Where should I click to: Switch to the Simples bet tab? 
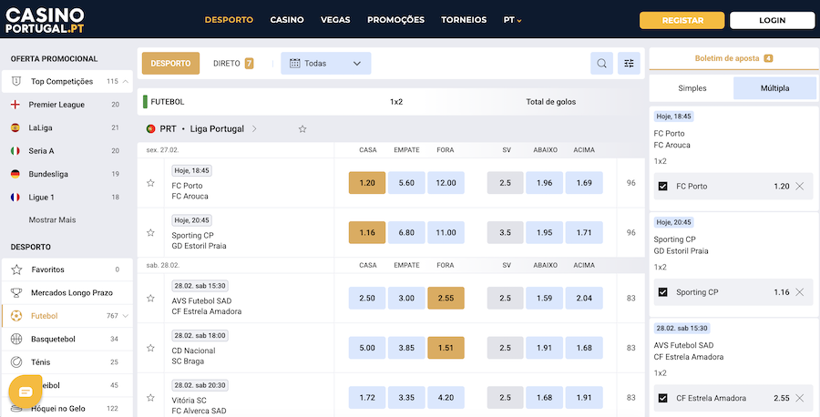coord(692,88)
